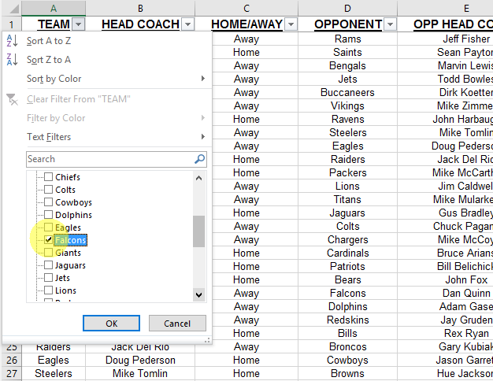This screenshot has width=493, height=381.
Task: Confirm the filter with OK
Action: pos(111,324)
